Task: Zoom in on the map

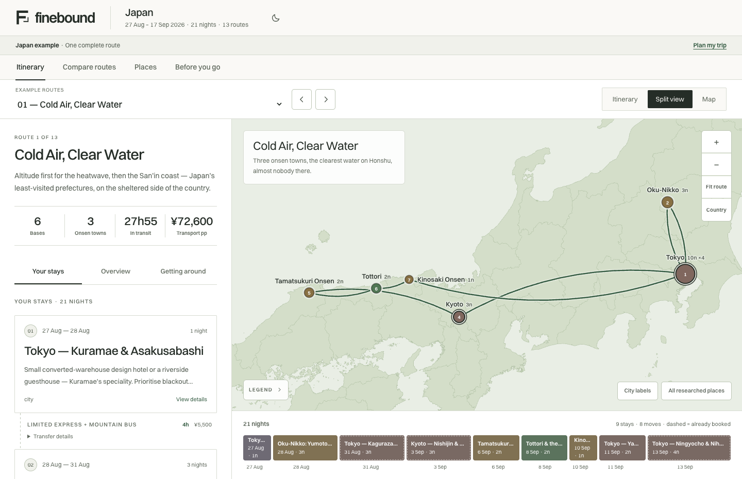Action: point(716,142)
